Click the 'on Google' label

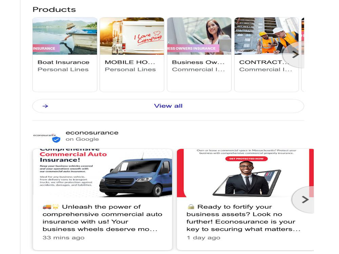click(82, 139)
